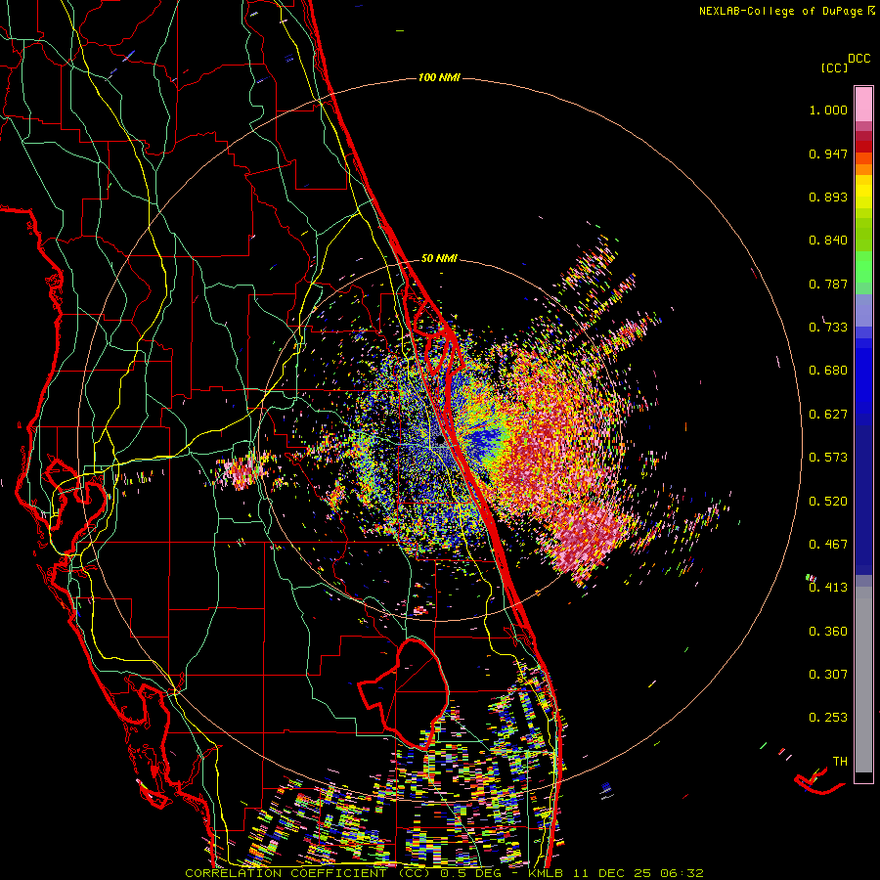Click the 0.413 scale value
This screenshot has width=880, height=880.
tap(828, 588)
